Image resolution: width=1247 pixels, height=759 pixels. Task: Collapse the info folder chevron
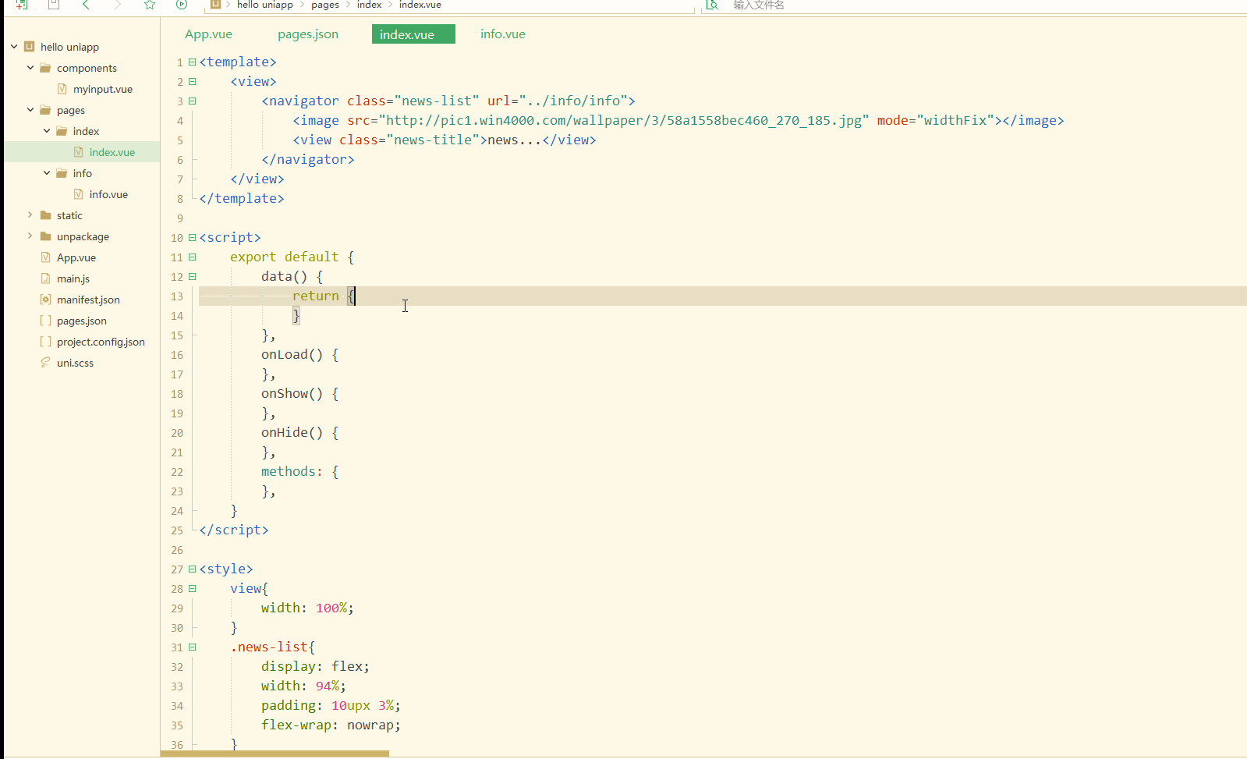(47, 173)
